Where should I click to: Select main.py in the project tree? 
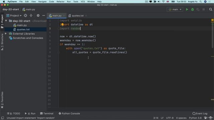[x=22, y=25]
